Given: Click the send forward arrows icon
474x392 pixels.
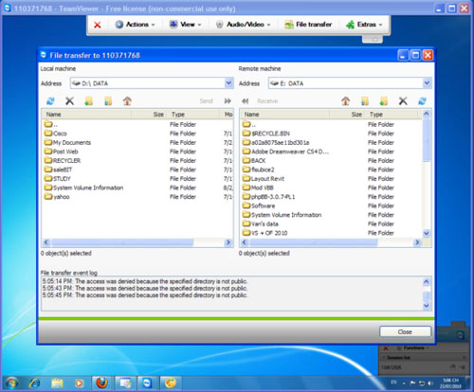Looking at the screenshot, I should click(228, 101).
